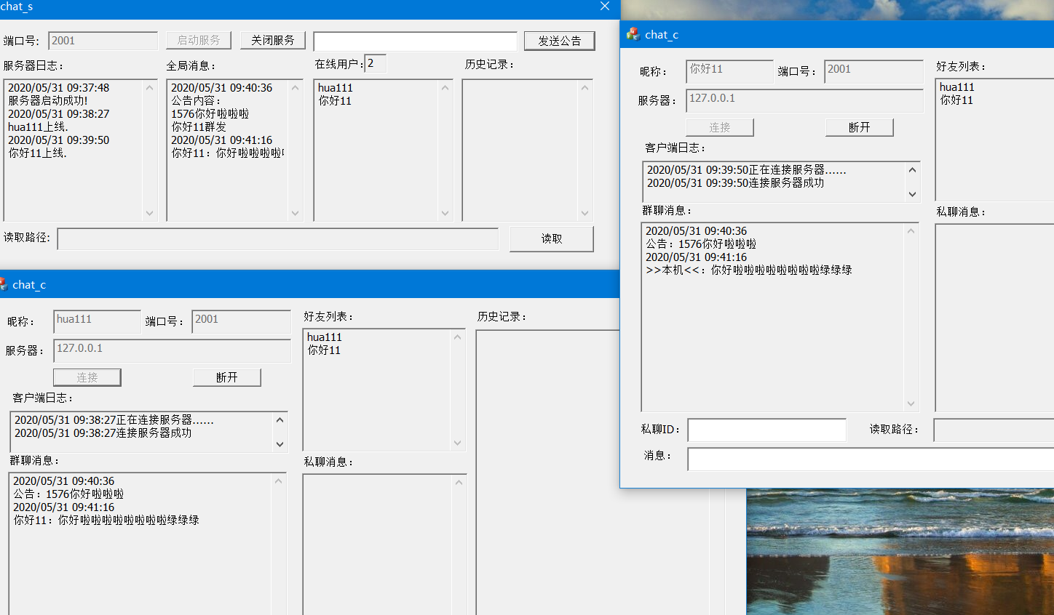Image resolution: width=1054 pixels, height=615 pixels.
Task: Click the chat_c icon on the lower client window title bar
Action: (x=6, y=284)
